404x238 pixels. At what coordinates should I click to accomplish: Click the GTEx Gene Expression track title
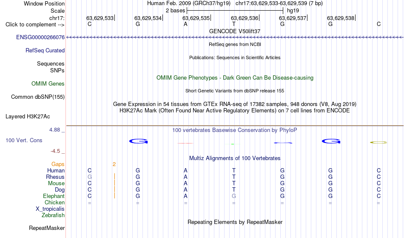(x=235, y=104)
